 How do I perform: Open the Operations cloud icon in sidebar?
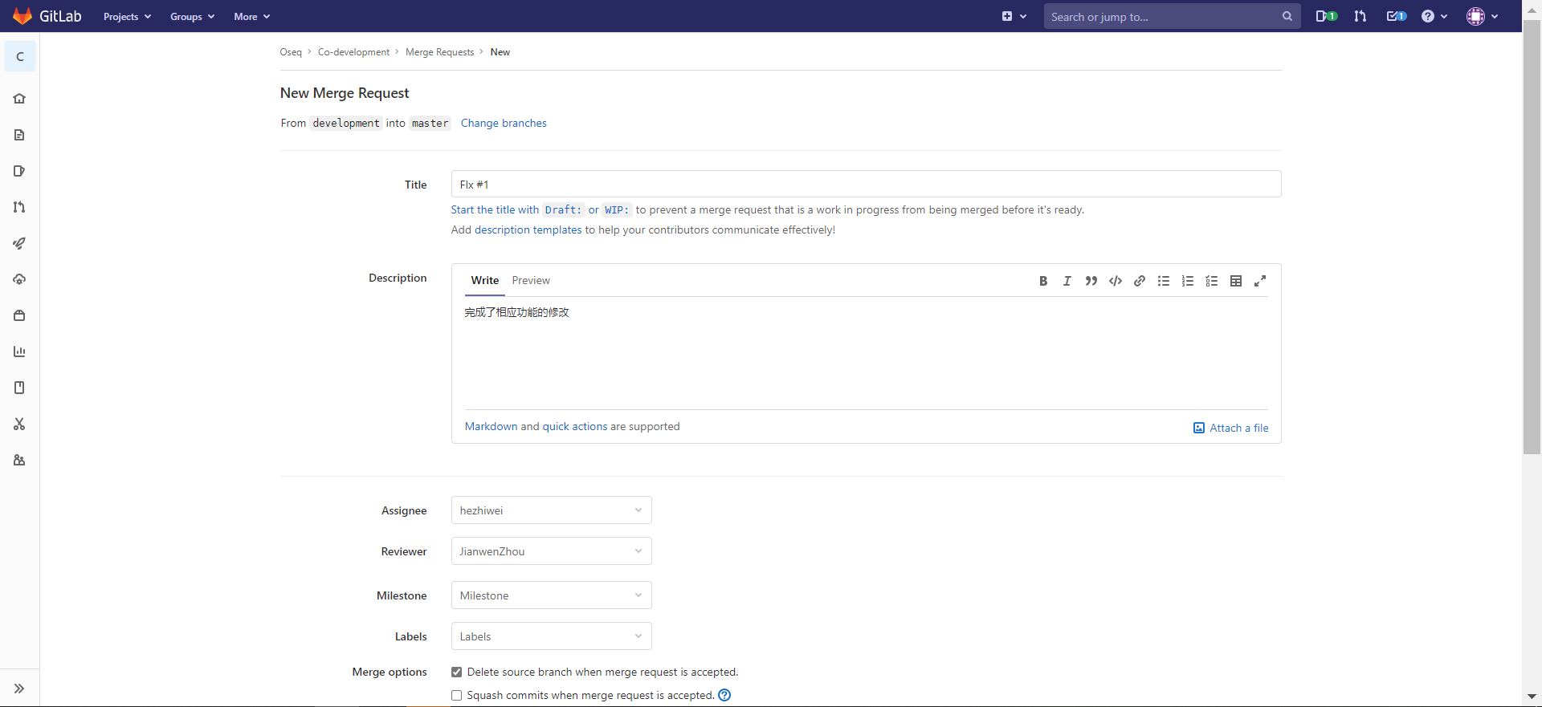coord(19,279)
